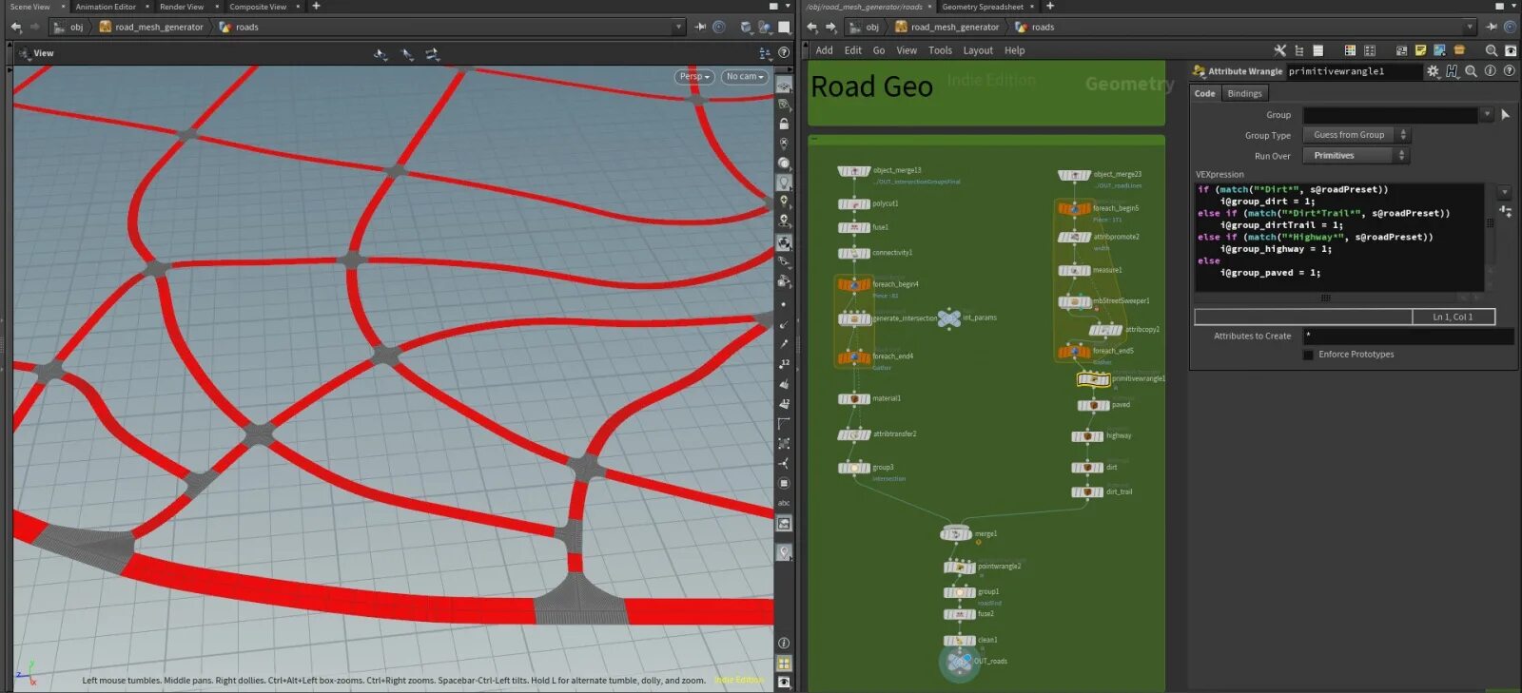Show the tree view icon in the network toolbar
Viewport: 1522px width, 693px height.
pos(1298,50)
